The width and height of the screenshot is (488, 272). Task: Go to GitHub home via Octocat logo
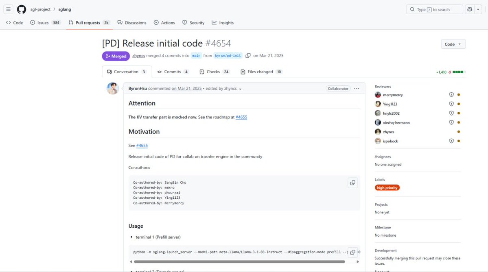22,9
